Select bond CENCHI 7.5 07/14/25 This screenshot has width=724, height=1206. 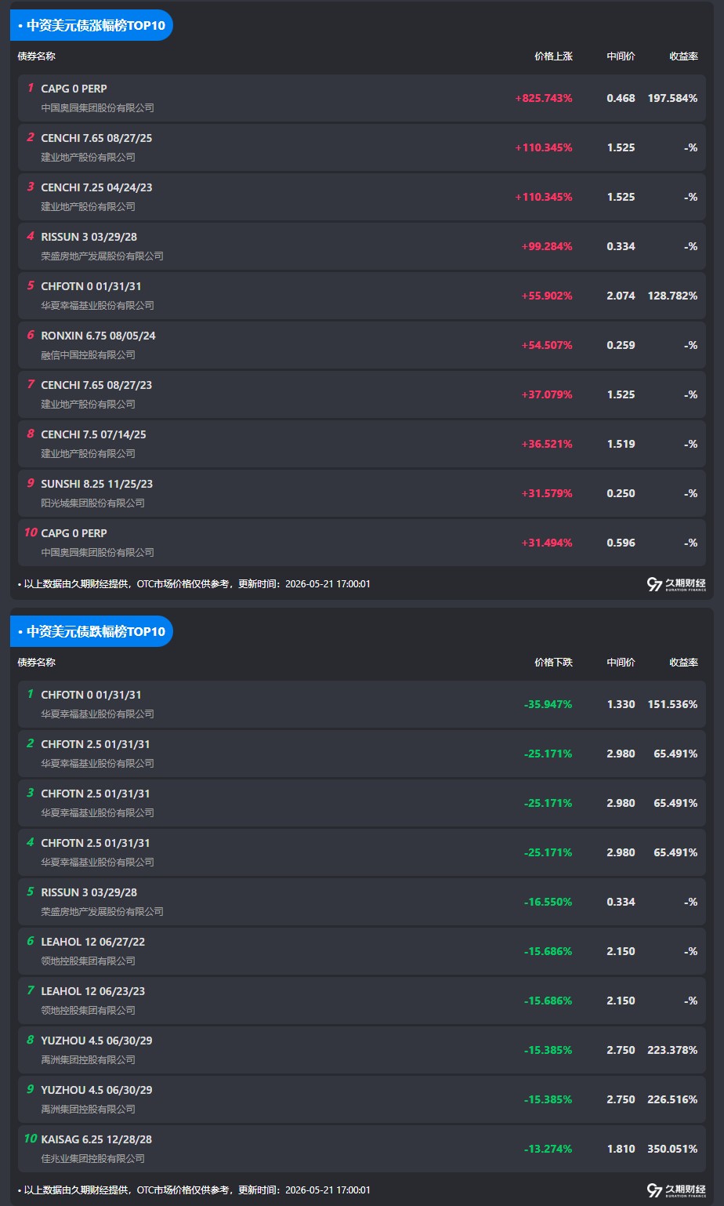(x=93, y=434)
